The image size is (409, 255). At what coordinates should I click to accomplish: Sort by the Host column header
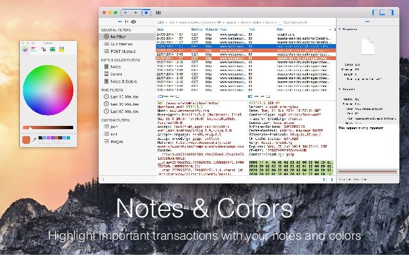coord(223,29)
